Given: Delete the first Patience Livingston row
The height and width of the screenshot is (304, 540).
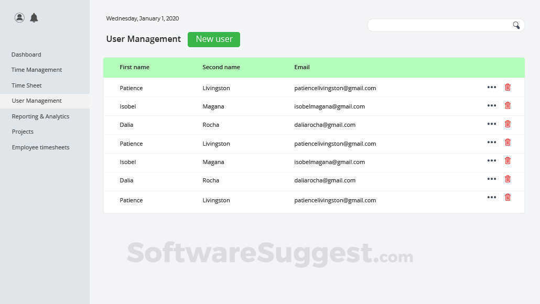Looking at the screenshot, I should pyautogui.click(x=507, y=88).
